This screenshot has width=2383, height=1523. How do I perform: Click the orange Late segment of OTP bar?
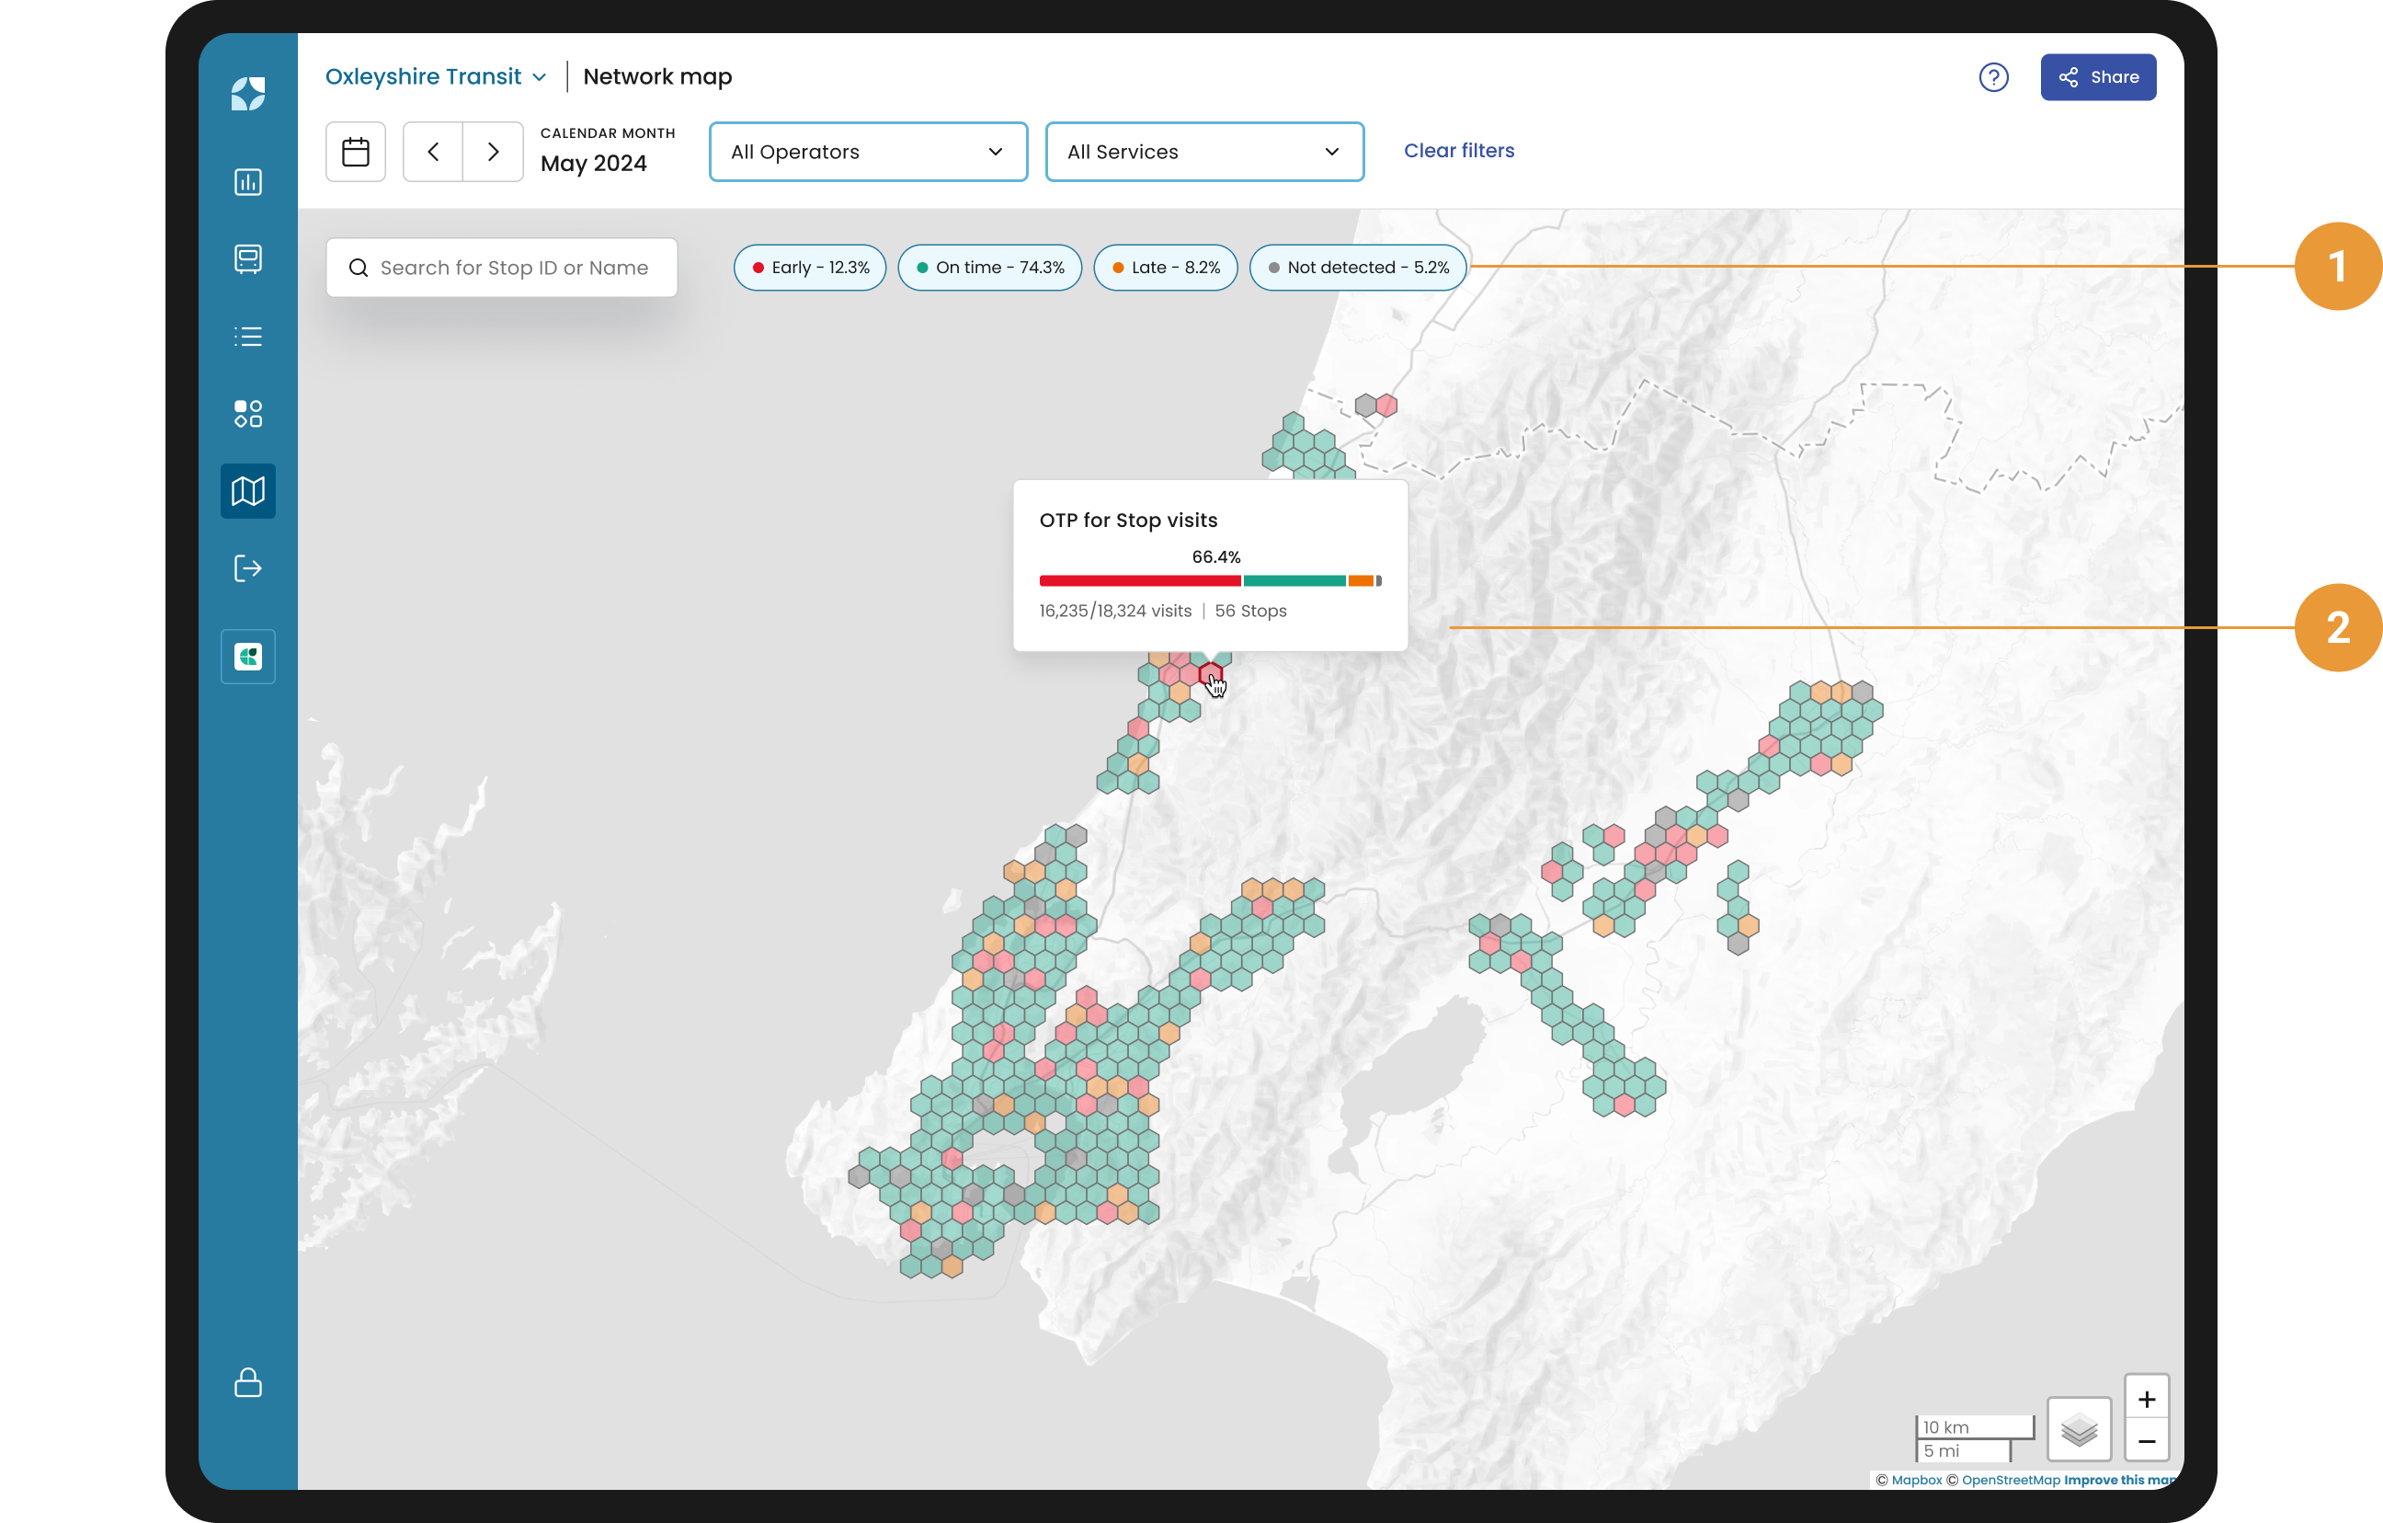click(x=1361, y=580)
